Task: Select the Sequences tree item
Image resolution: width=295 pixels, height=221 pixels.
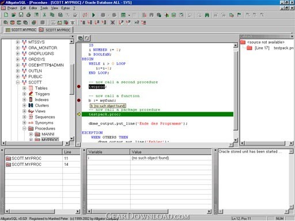Action: [x=45, y=117]
